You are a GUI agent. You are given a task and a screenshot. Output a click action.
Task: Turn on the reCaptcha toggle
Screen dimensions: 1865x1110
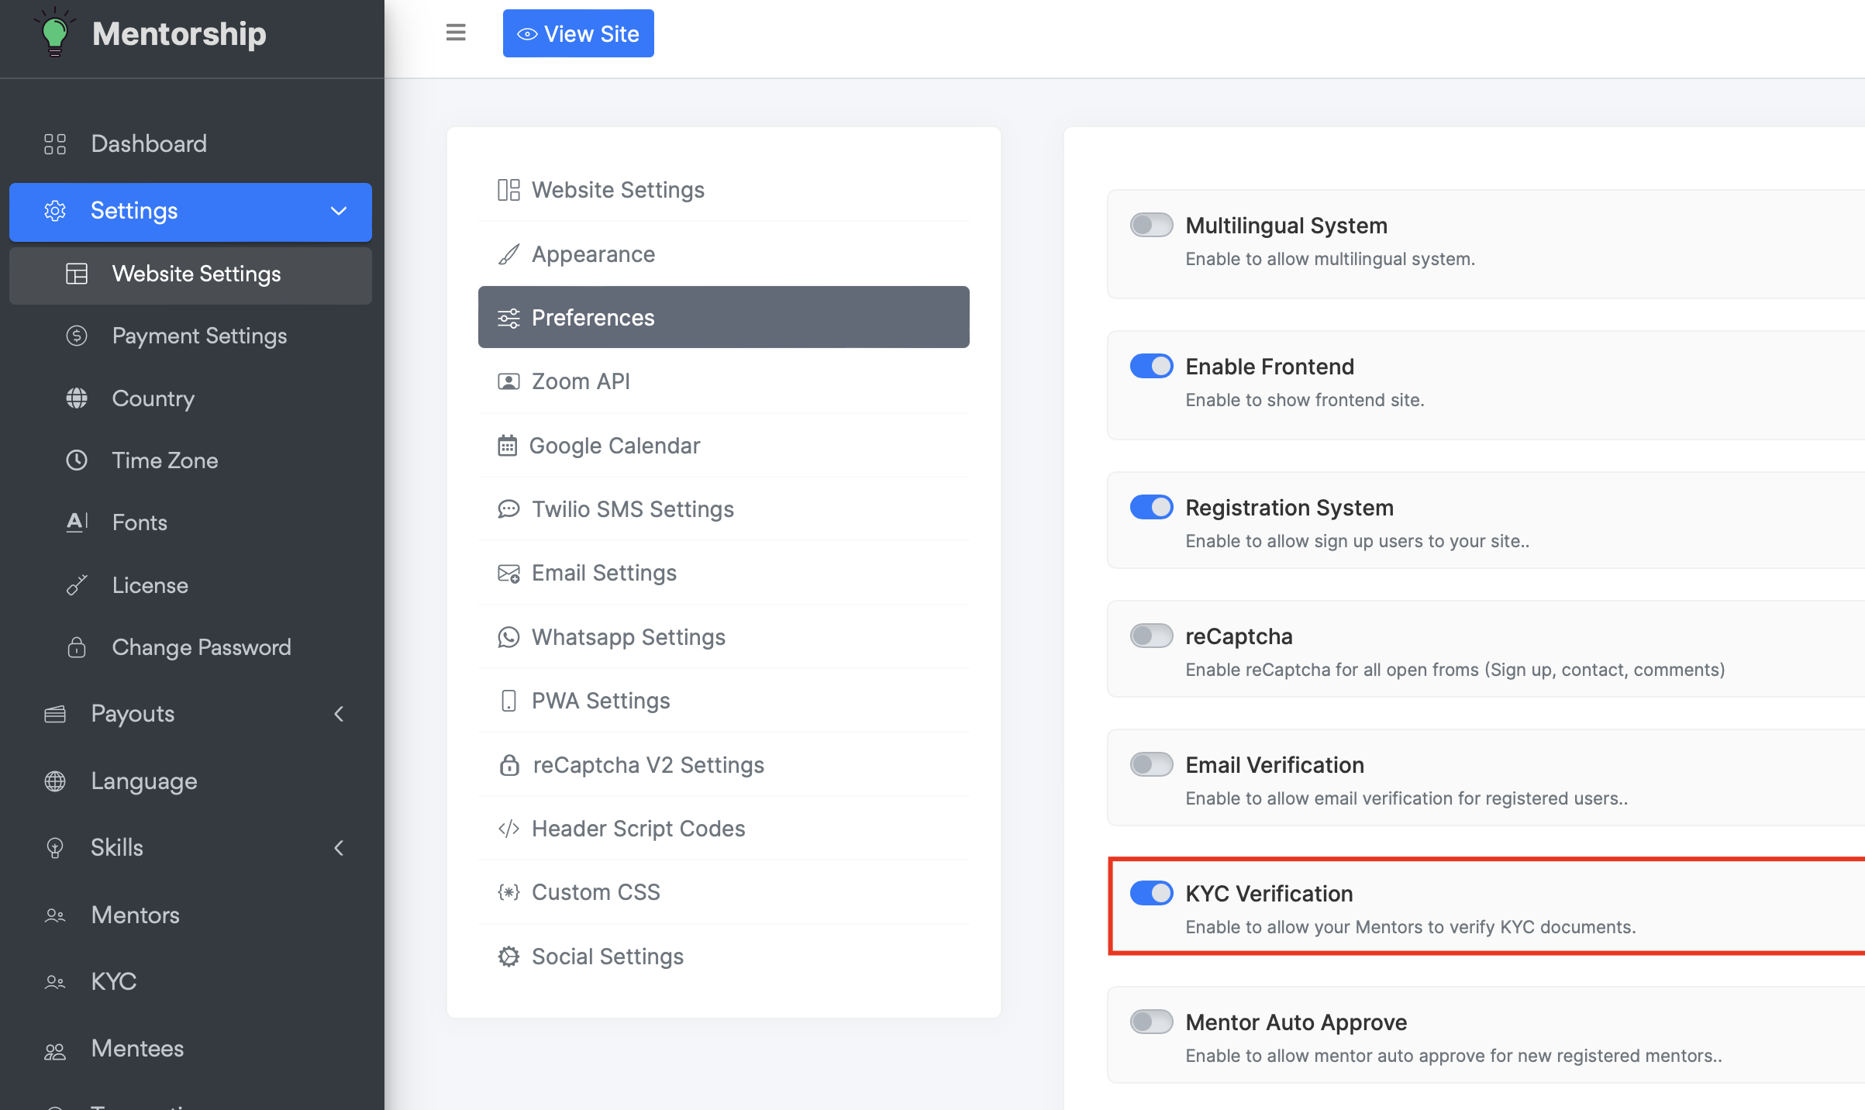1151,636
